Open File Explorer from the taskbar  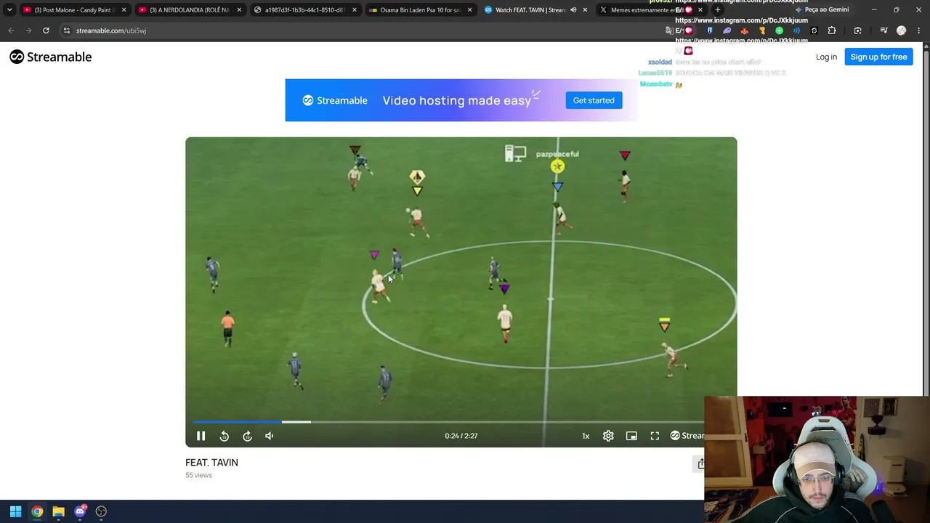click(58, 511)
